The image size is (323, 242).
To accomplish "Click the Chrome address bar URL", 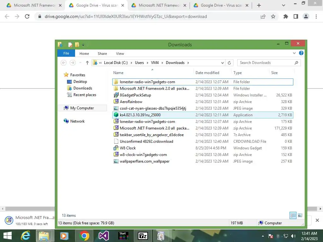I will pyautogui.click(x=126, y=16).
